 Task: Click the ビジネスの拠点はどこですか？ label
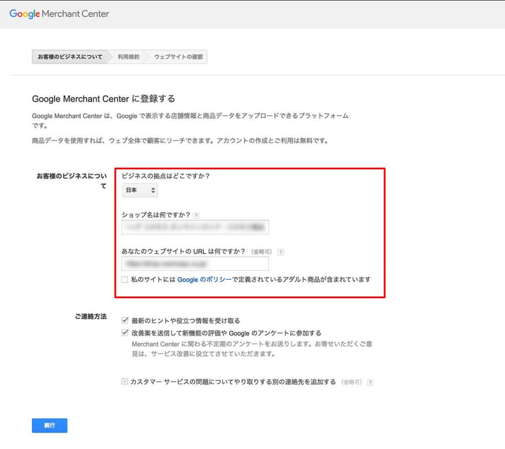tap(166, 176)
